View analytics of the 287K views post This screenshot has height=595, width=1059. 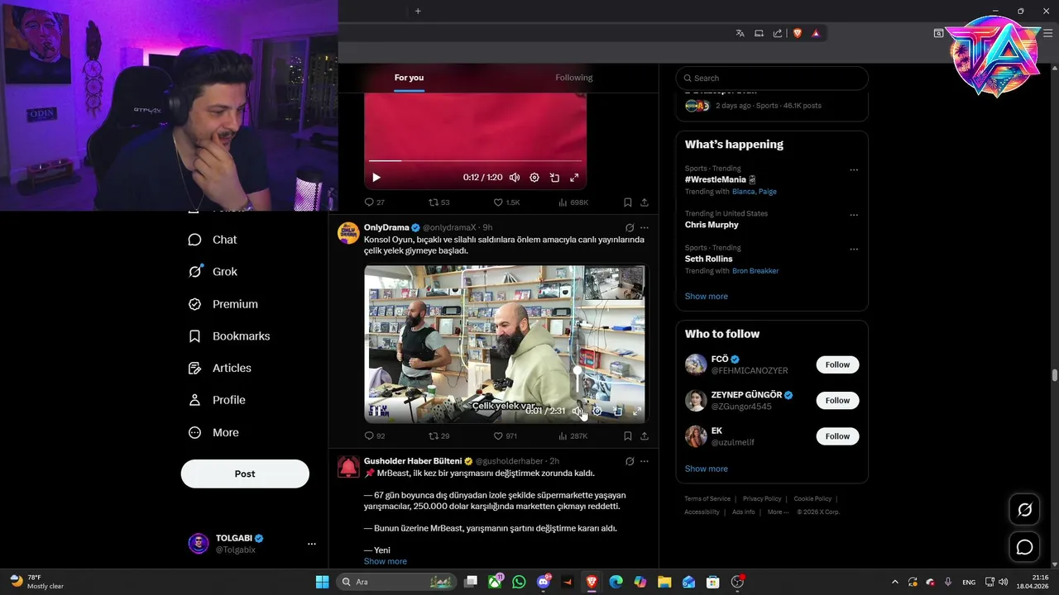pyautogui.click(x=573, y=436)
